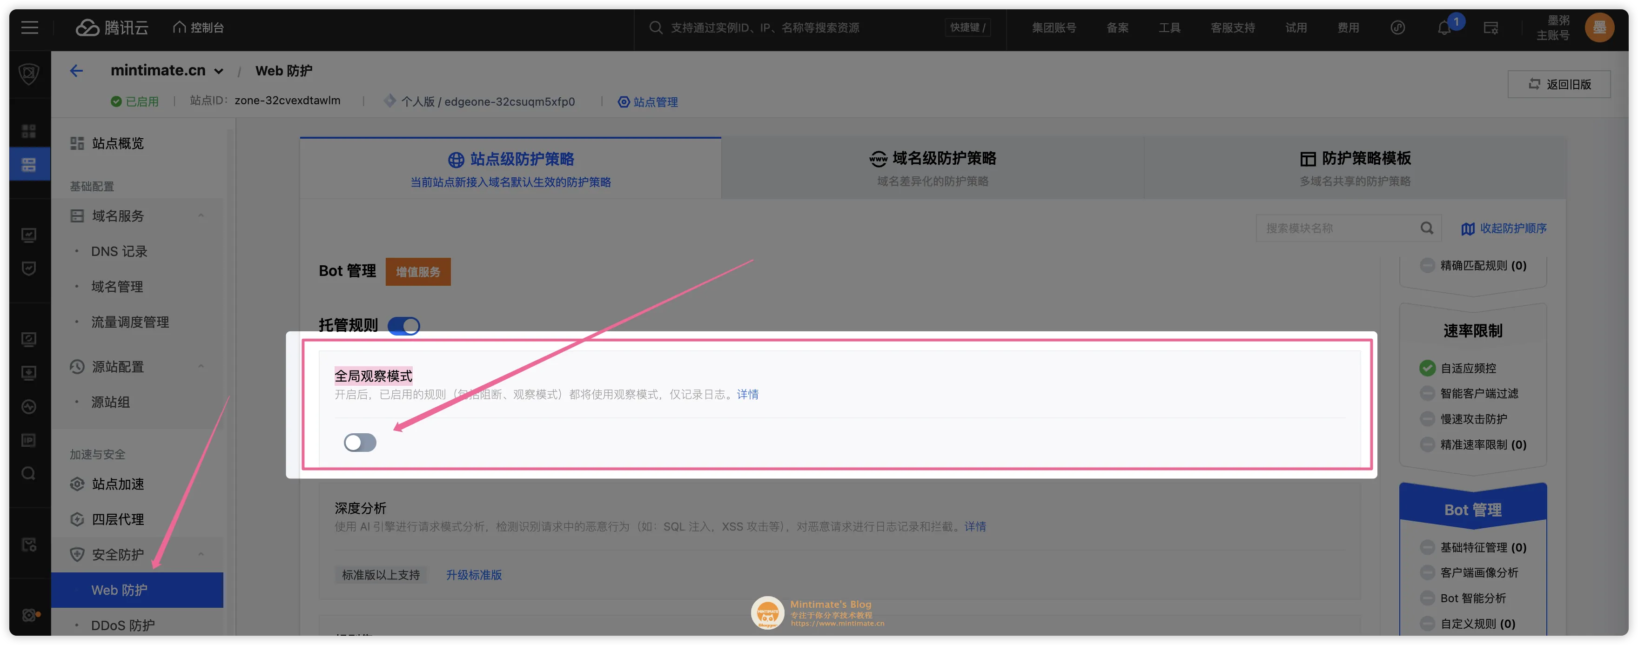
Task: Open the 试用 menu
Action: [1296, 27]
